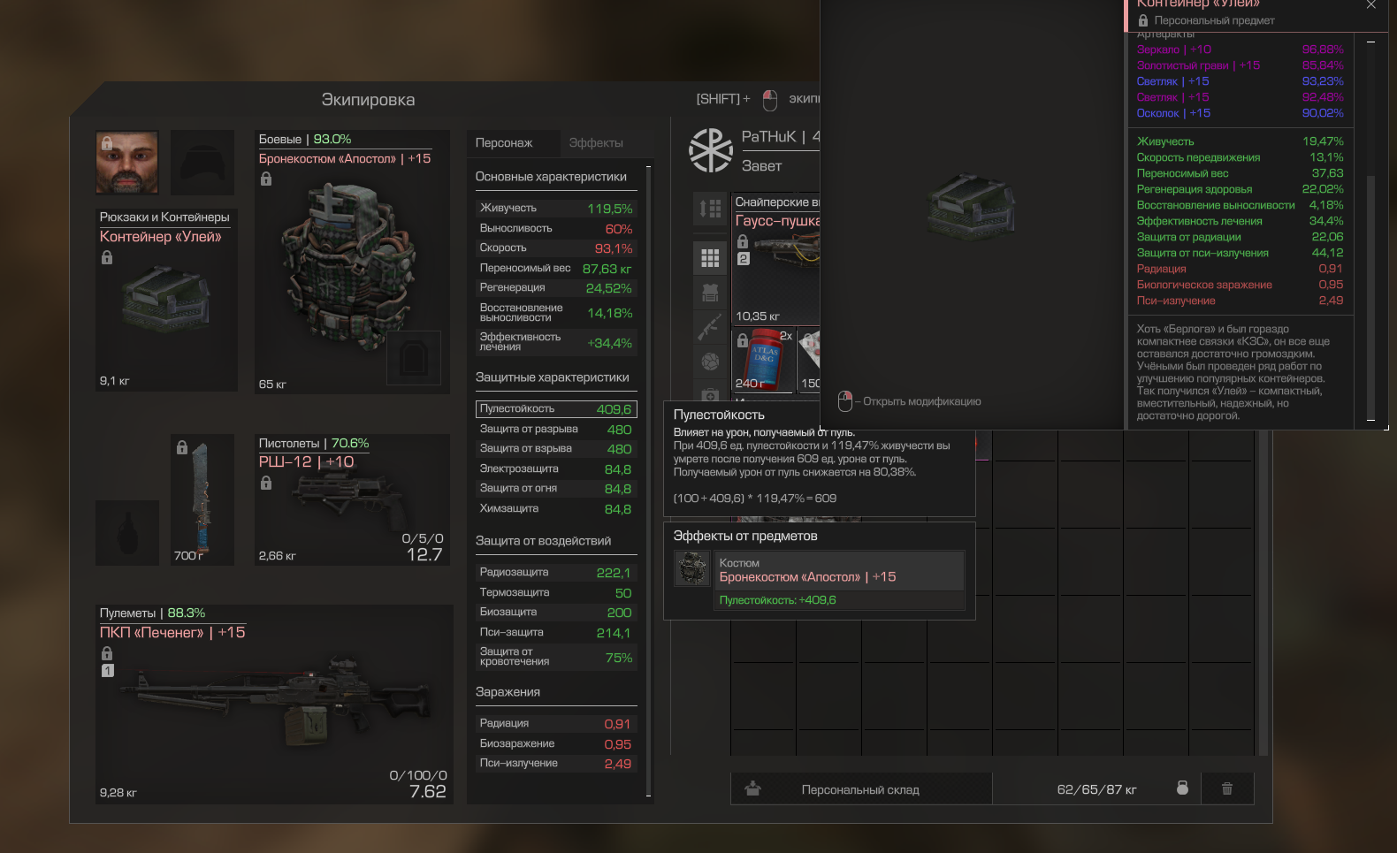Screen dimensions: 1397x853
Task: Filter inventory by armor vest icon
Action: point(710,293)
